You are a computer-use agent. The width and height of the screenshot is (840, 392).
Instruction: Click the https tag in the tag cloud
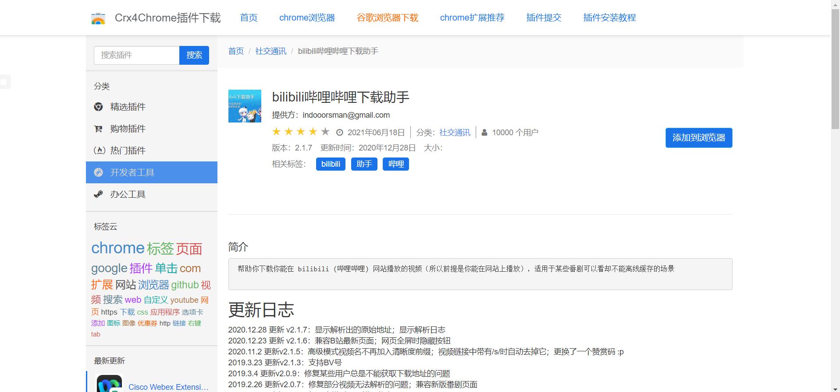click(109, 312)
